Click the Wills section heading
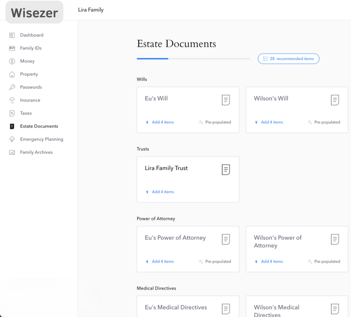351x317 pixels. (x=142, y=79)
